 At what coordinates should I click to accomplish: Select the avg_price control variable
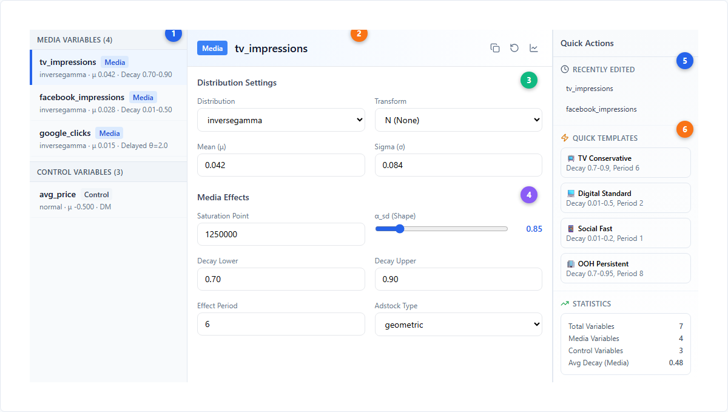click(109, 200)
